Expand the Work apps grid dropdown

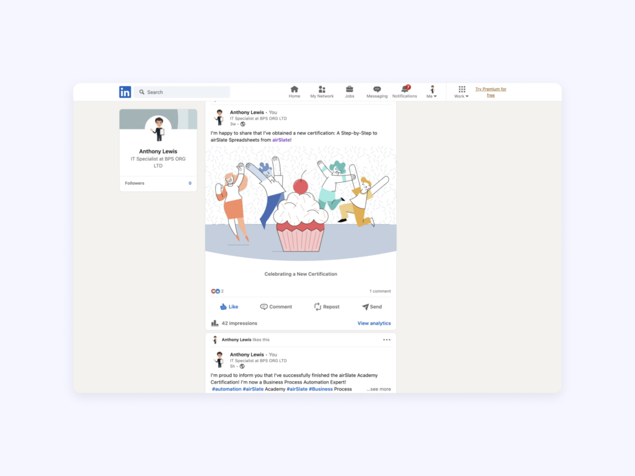(461, 92)
